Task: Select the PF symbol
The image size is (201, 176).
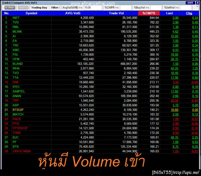Action: 14,142
